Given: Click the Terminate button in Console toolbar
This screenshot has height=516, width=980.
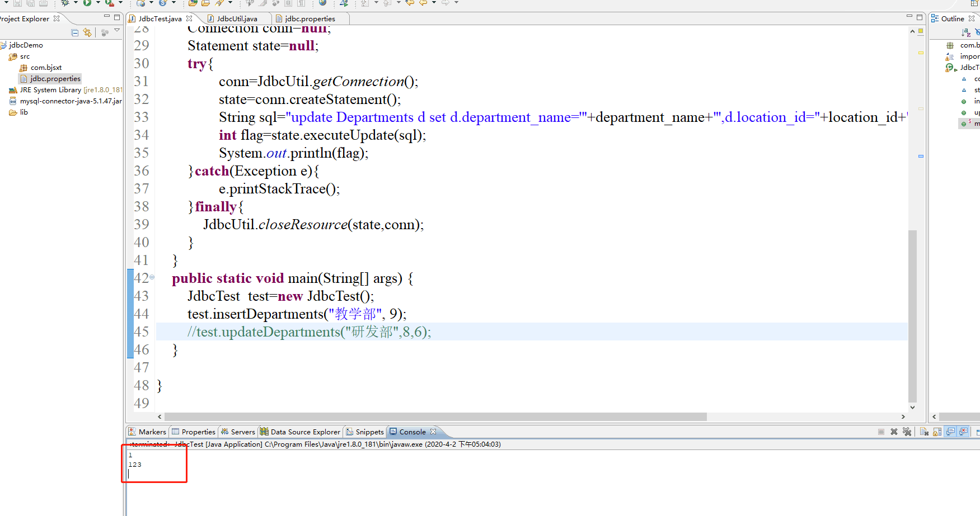Looking at the screenshot, I should [881, 432].
